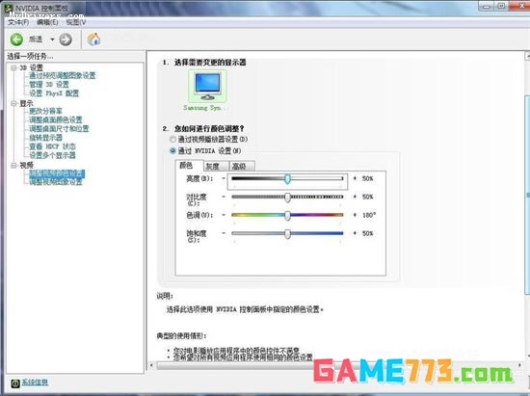Viewport: 530px width, 396px height.
Task: Switch to the 灰度 tab
Action: [x=216, y=166]
